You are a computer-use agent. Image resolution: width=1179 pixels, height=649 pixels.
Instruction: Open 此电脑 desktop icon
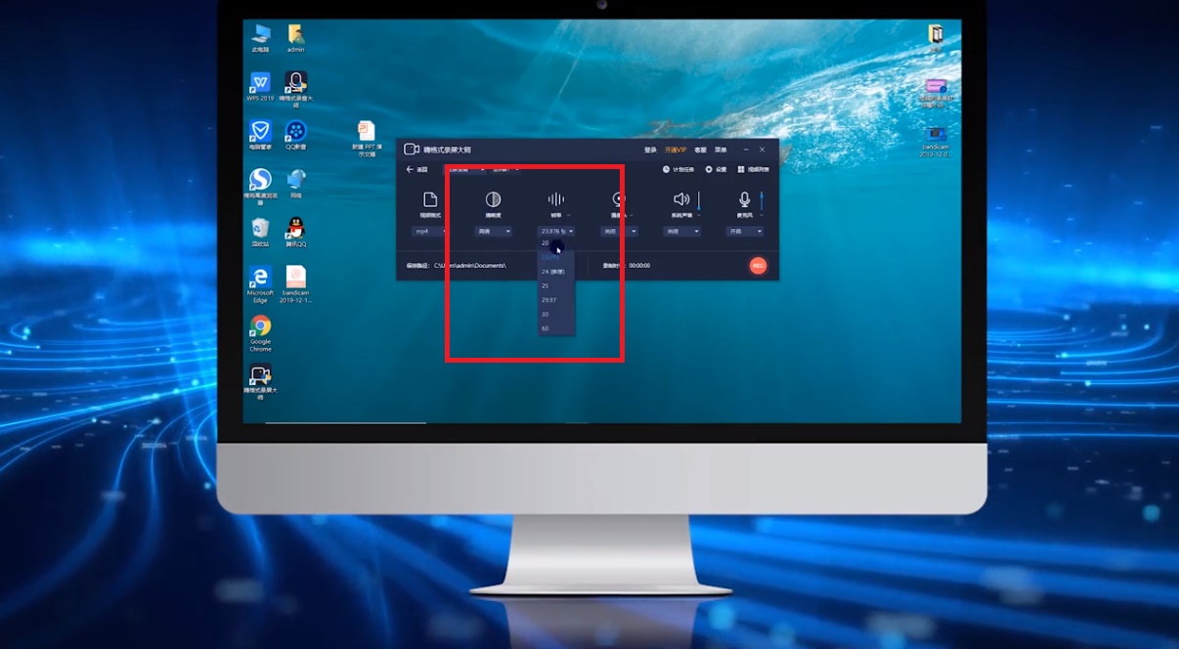[260, 38]
